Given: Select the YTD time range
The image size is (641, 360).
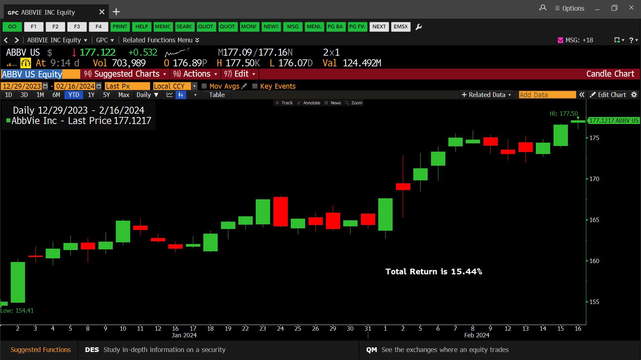Looking at the screenshot, I should coord(74,95).
